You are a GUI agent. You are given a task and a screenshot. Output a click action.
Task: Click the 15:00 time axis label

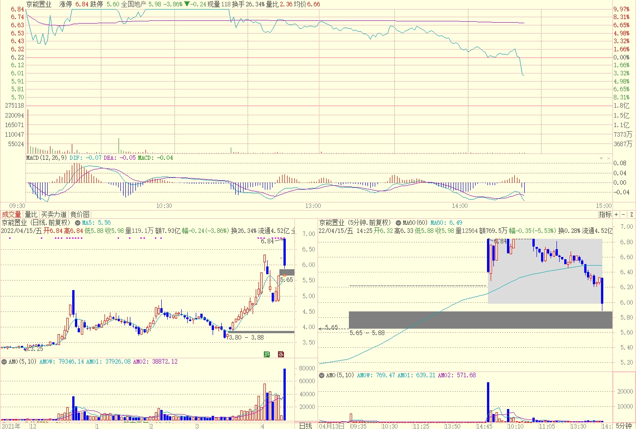pos(604,206)
